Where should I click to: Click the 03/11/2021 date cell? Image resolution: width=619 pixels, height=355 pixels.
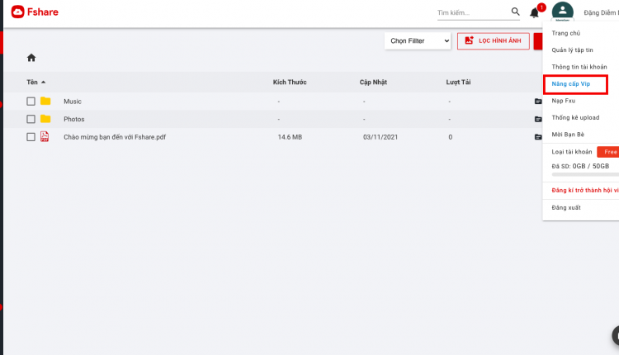pyautogui.click(x=380, y=137)
